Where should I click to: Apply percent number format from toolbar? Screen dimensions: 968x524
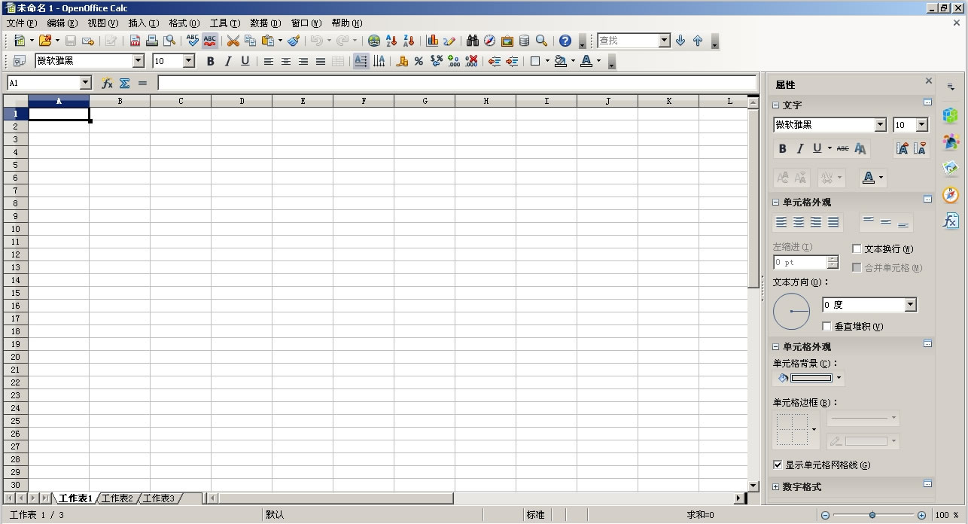419,62
